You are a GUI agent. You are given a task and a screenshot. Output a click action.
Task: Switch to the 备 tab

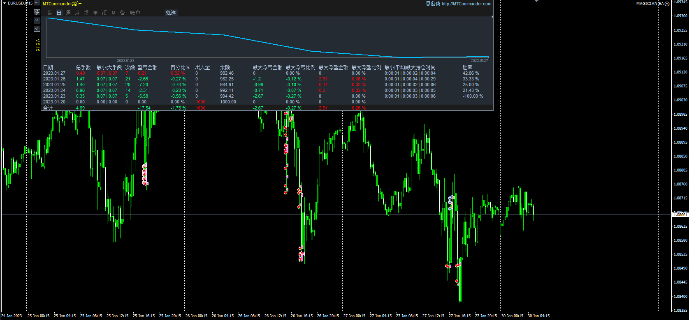click(123, 13)
